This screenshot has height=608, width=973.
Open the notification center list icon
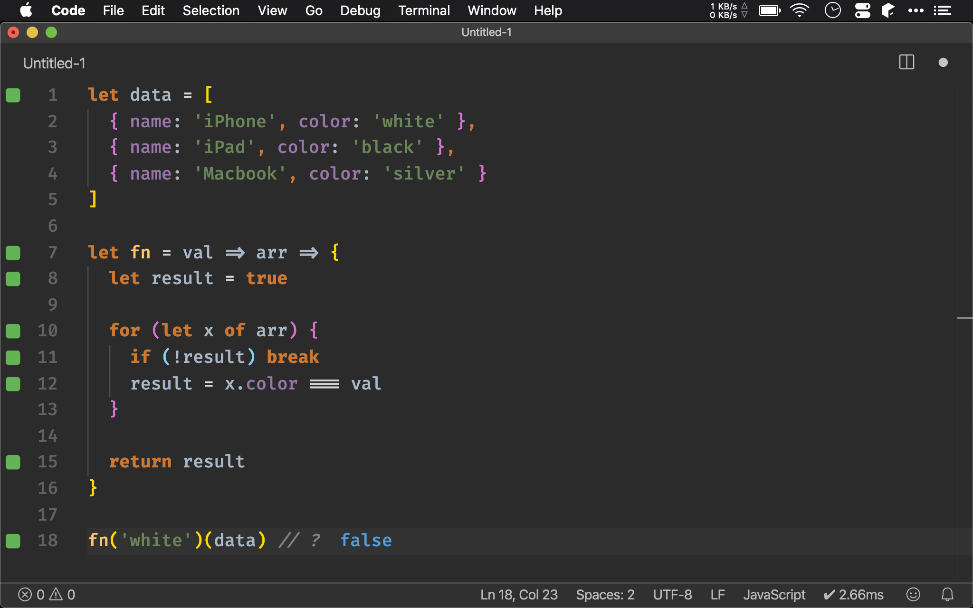942,10
